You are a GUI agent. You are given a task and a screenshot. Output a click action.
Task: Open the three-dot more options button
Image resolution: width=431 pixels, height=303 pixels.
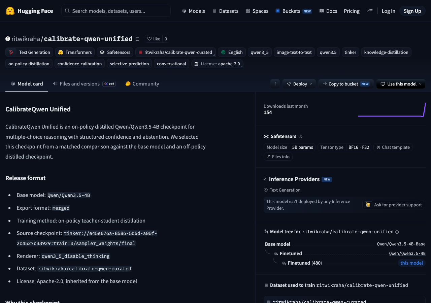pos(275,84)
